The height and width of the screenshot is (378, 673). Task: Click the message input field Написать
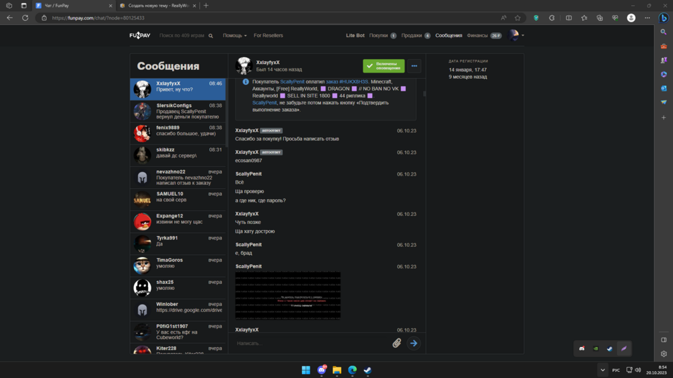coord(311,343)
